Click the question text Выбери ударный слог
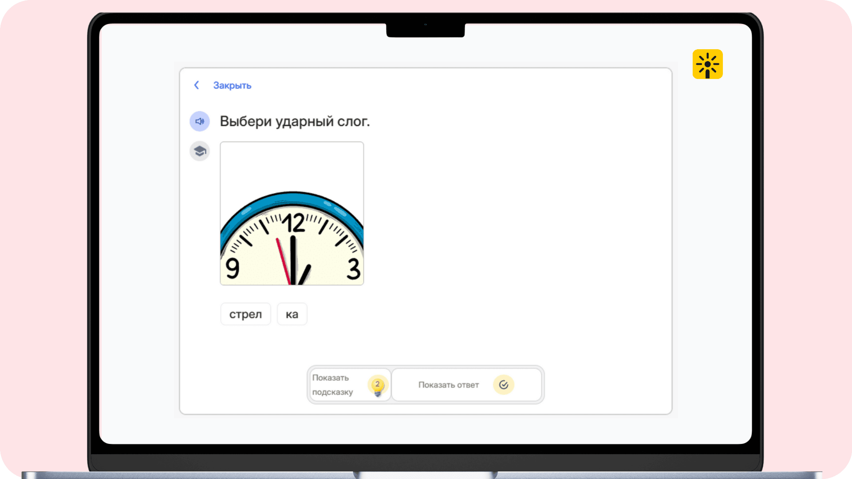The image size is (852, 479). [295, 121]
